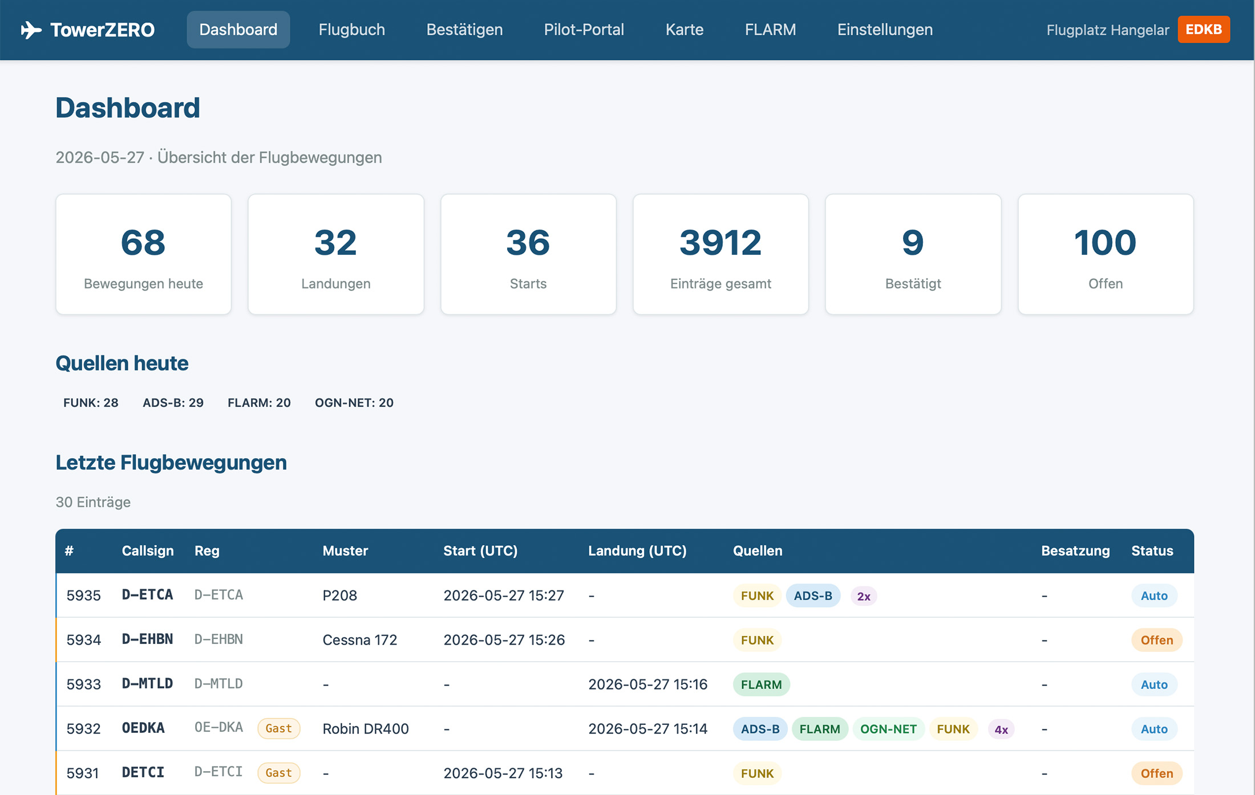Viewport: 1255px width, 795px height.
Task: Click the Auto status in row 5932
Action: tap(1154, 729)
